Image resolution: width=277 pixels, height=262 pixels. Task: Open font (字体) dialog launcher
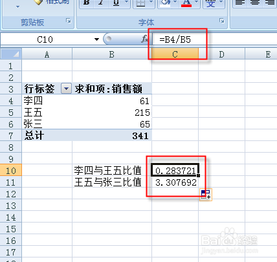coord(221,21)
